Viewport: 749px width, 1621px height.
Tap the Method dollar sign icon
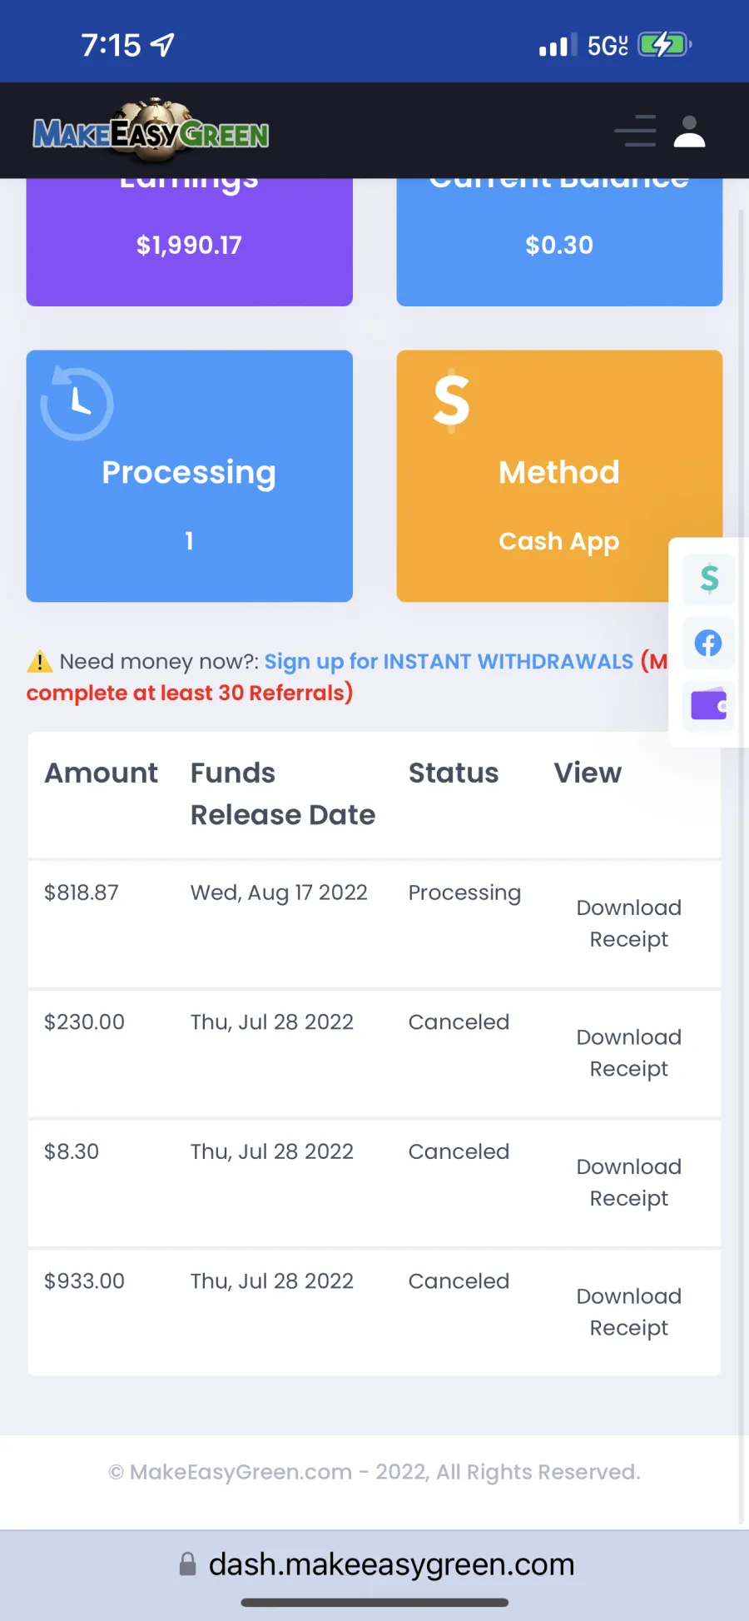click(x=452, y=401)
